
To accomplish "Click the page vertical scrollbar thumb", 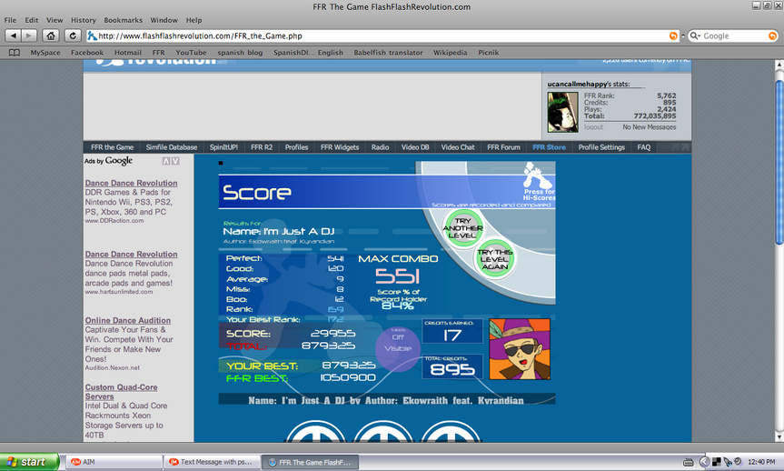I will [x=779, y=162].
